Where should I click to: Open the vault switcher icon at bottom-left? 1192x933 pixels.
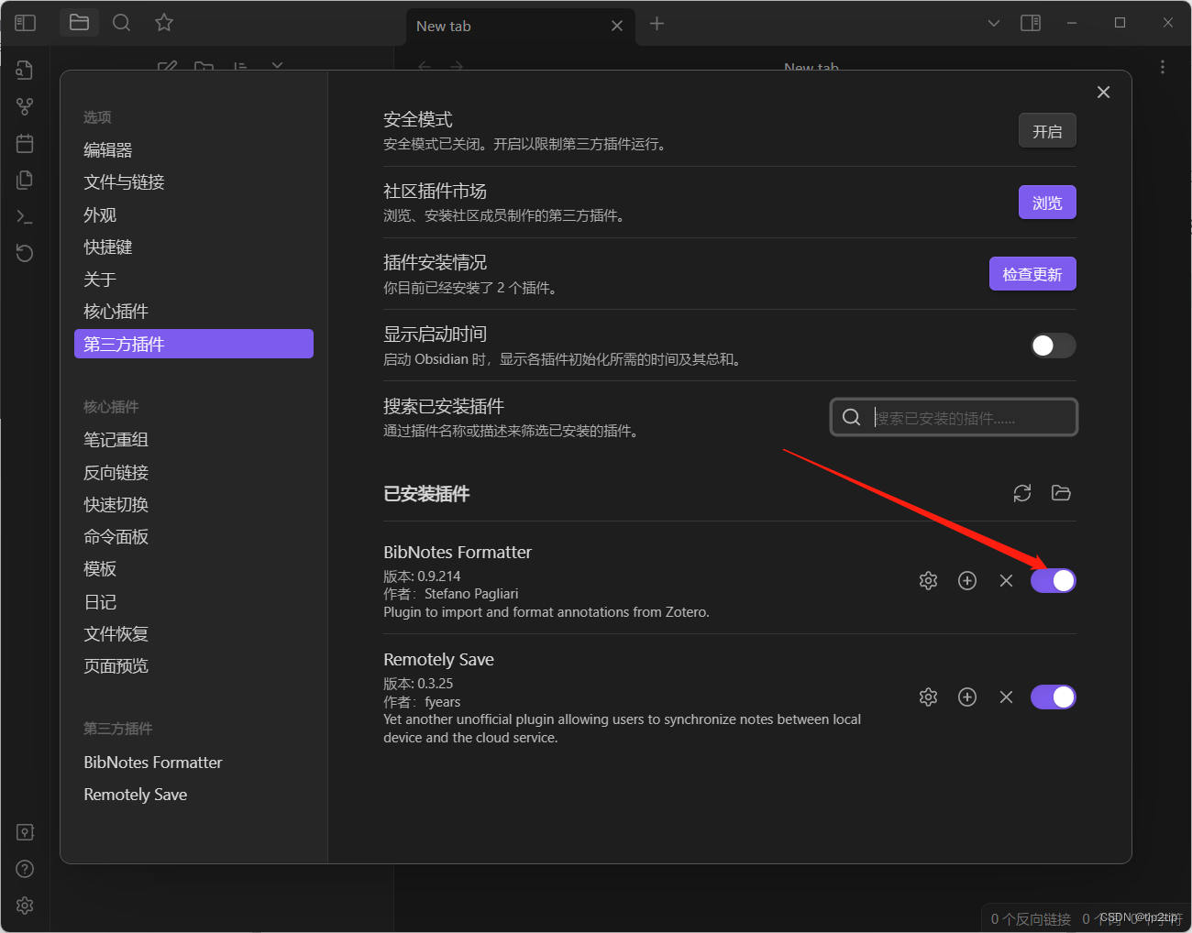(25, 832)
